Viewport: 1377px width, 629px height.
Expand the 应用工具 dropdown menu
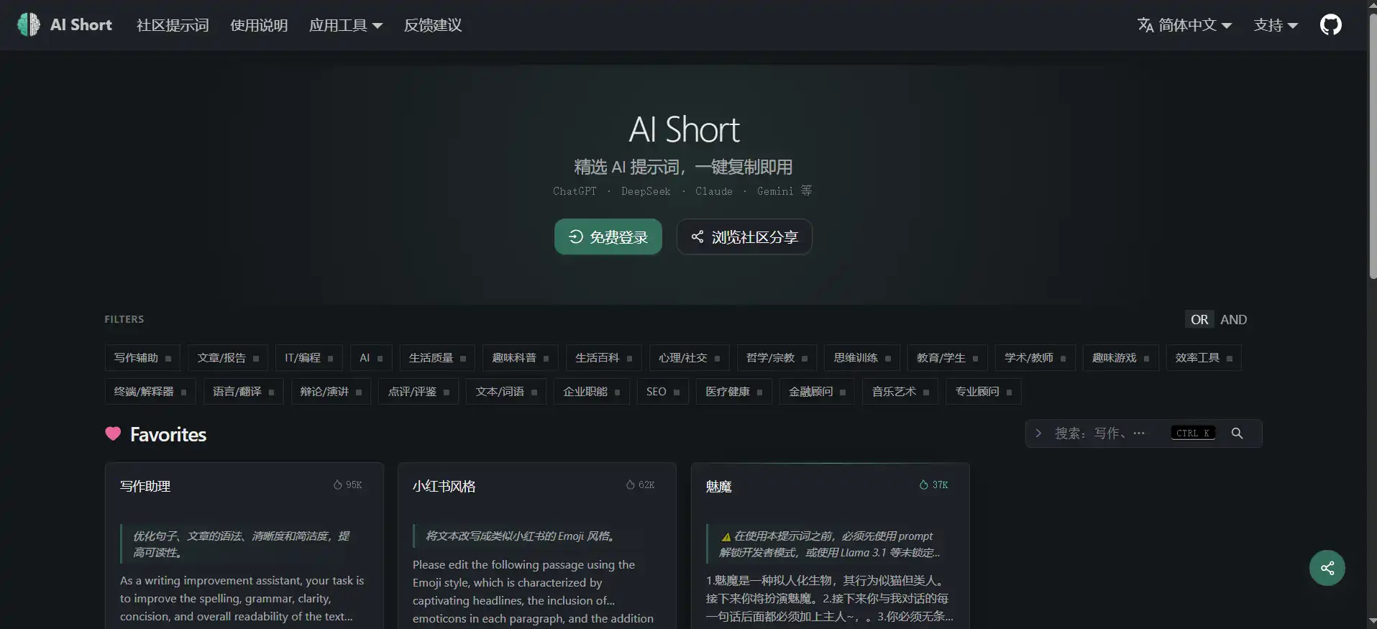(346, 25)
